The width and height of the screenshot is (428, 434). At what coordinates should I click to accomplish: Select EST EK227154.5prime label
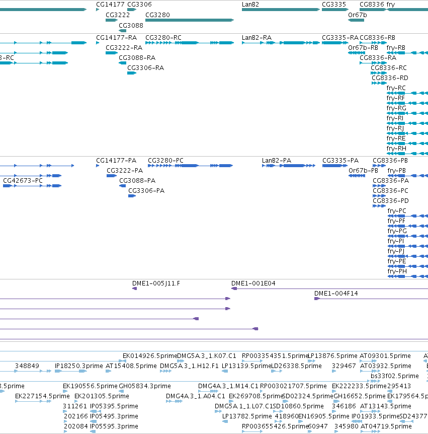(42, 396)
